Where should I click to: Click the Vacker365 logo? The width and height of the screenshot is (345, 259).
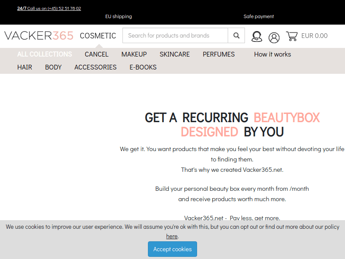coord(39,36)
